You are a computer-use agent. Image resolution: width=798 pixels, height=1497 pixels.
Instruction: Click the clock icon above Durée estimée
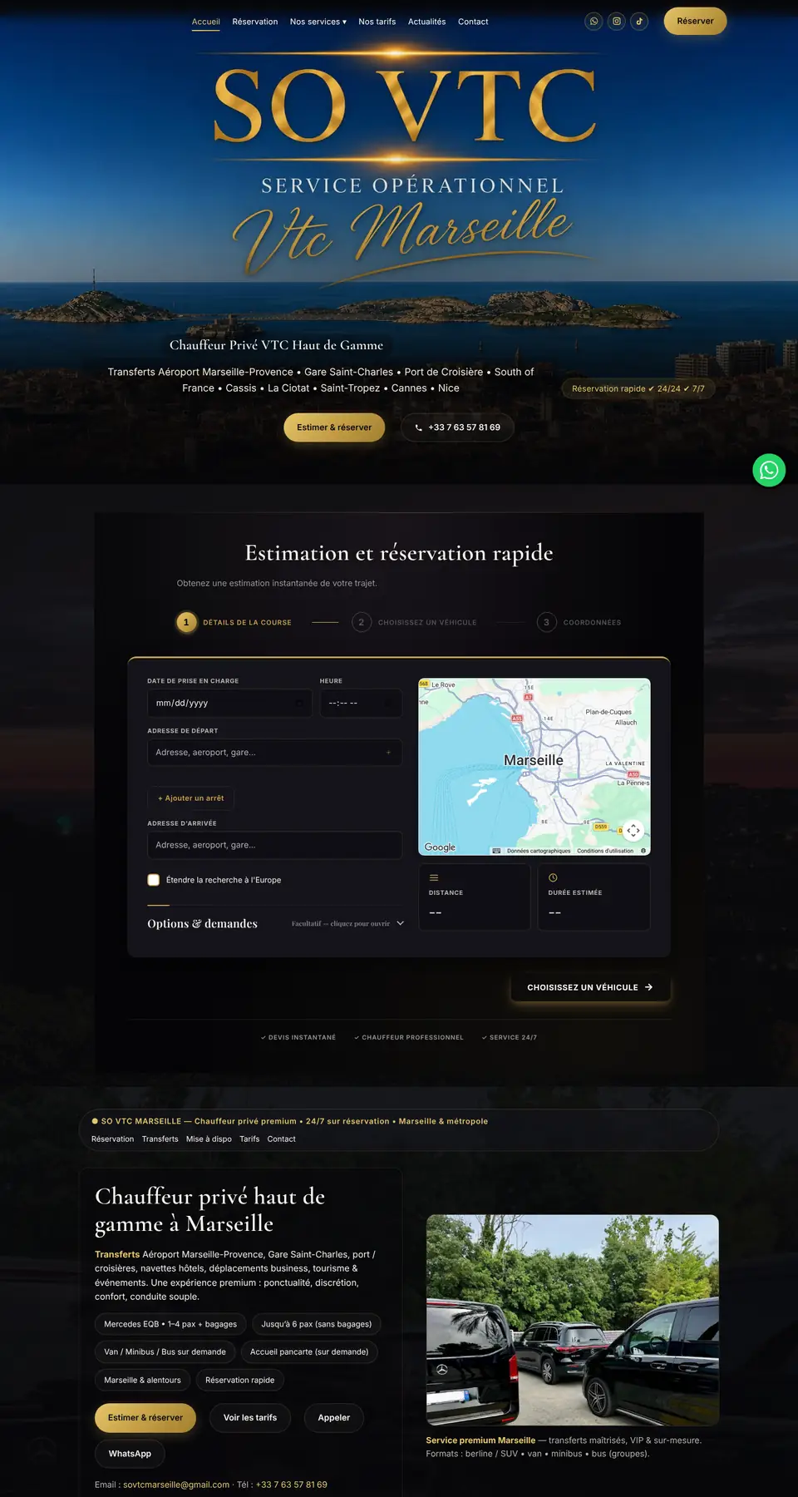pyautogui.click(x=553, y=877)
